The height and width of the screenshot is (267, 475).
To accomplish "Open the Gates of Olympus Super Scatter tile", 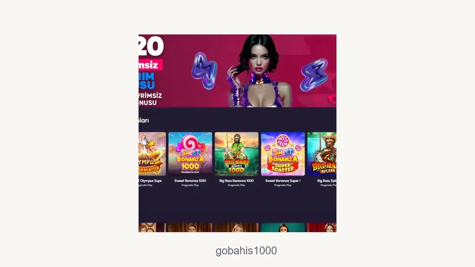I will click(152, 154).
